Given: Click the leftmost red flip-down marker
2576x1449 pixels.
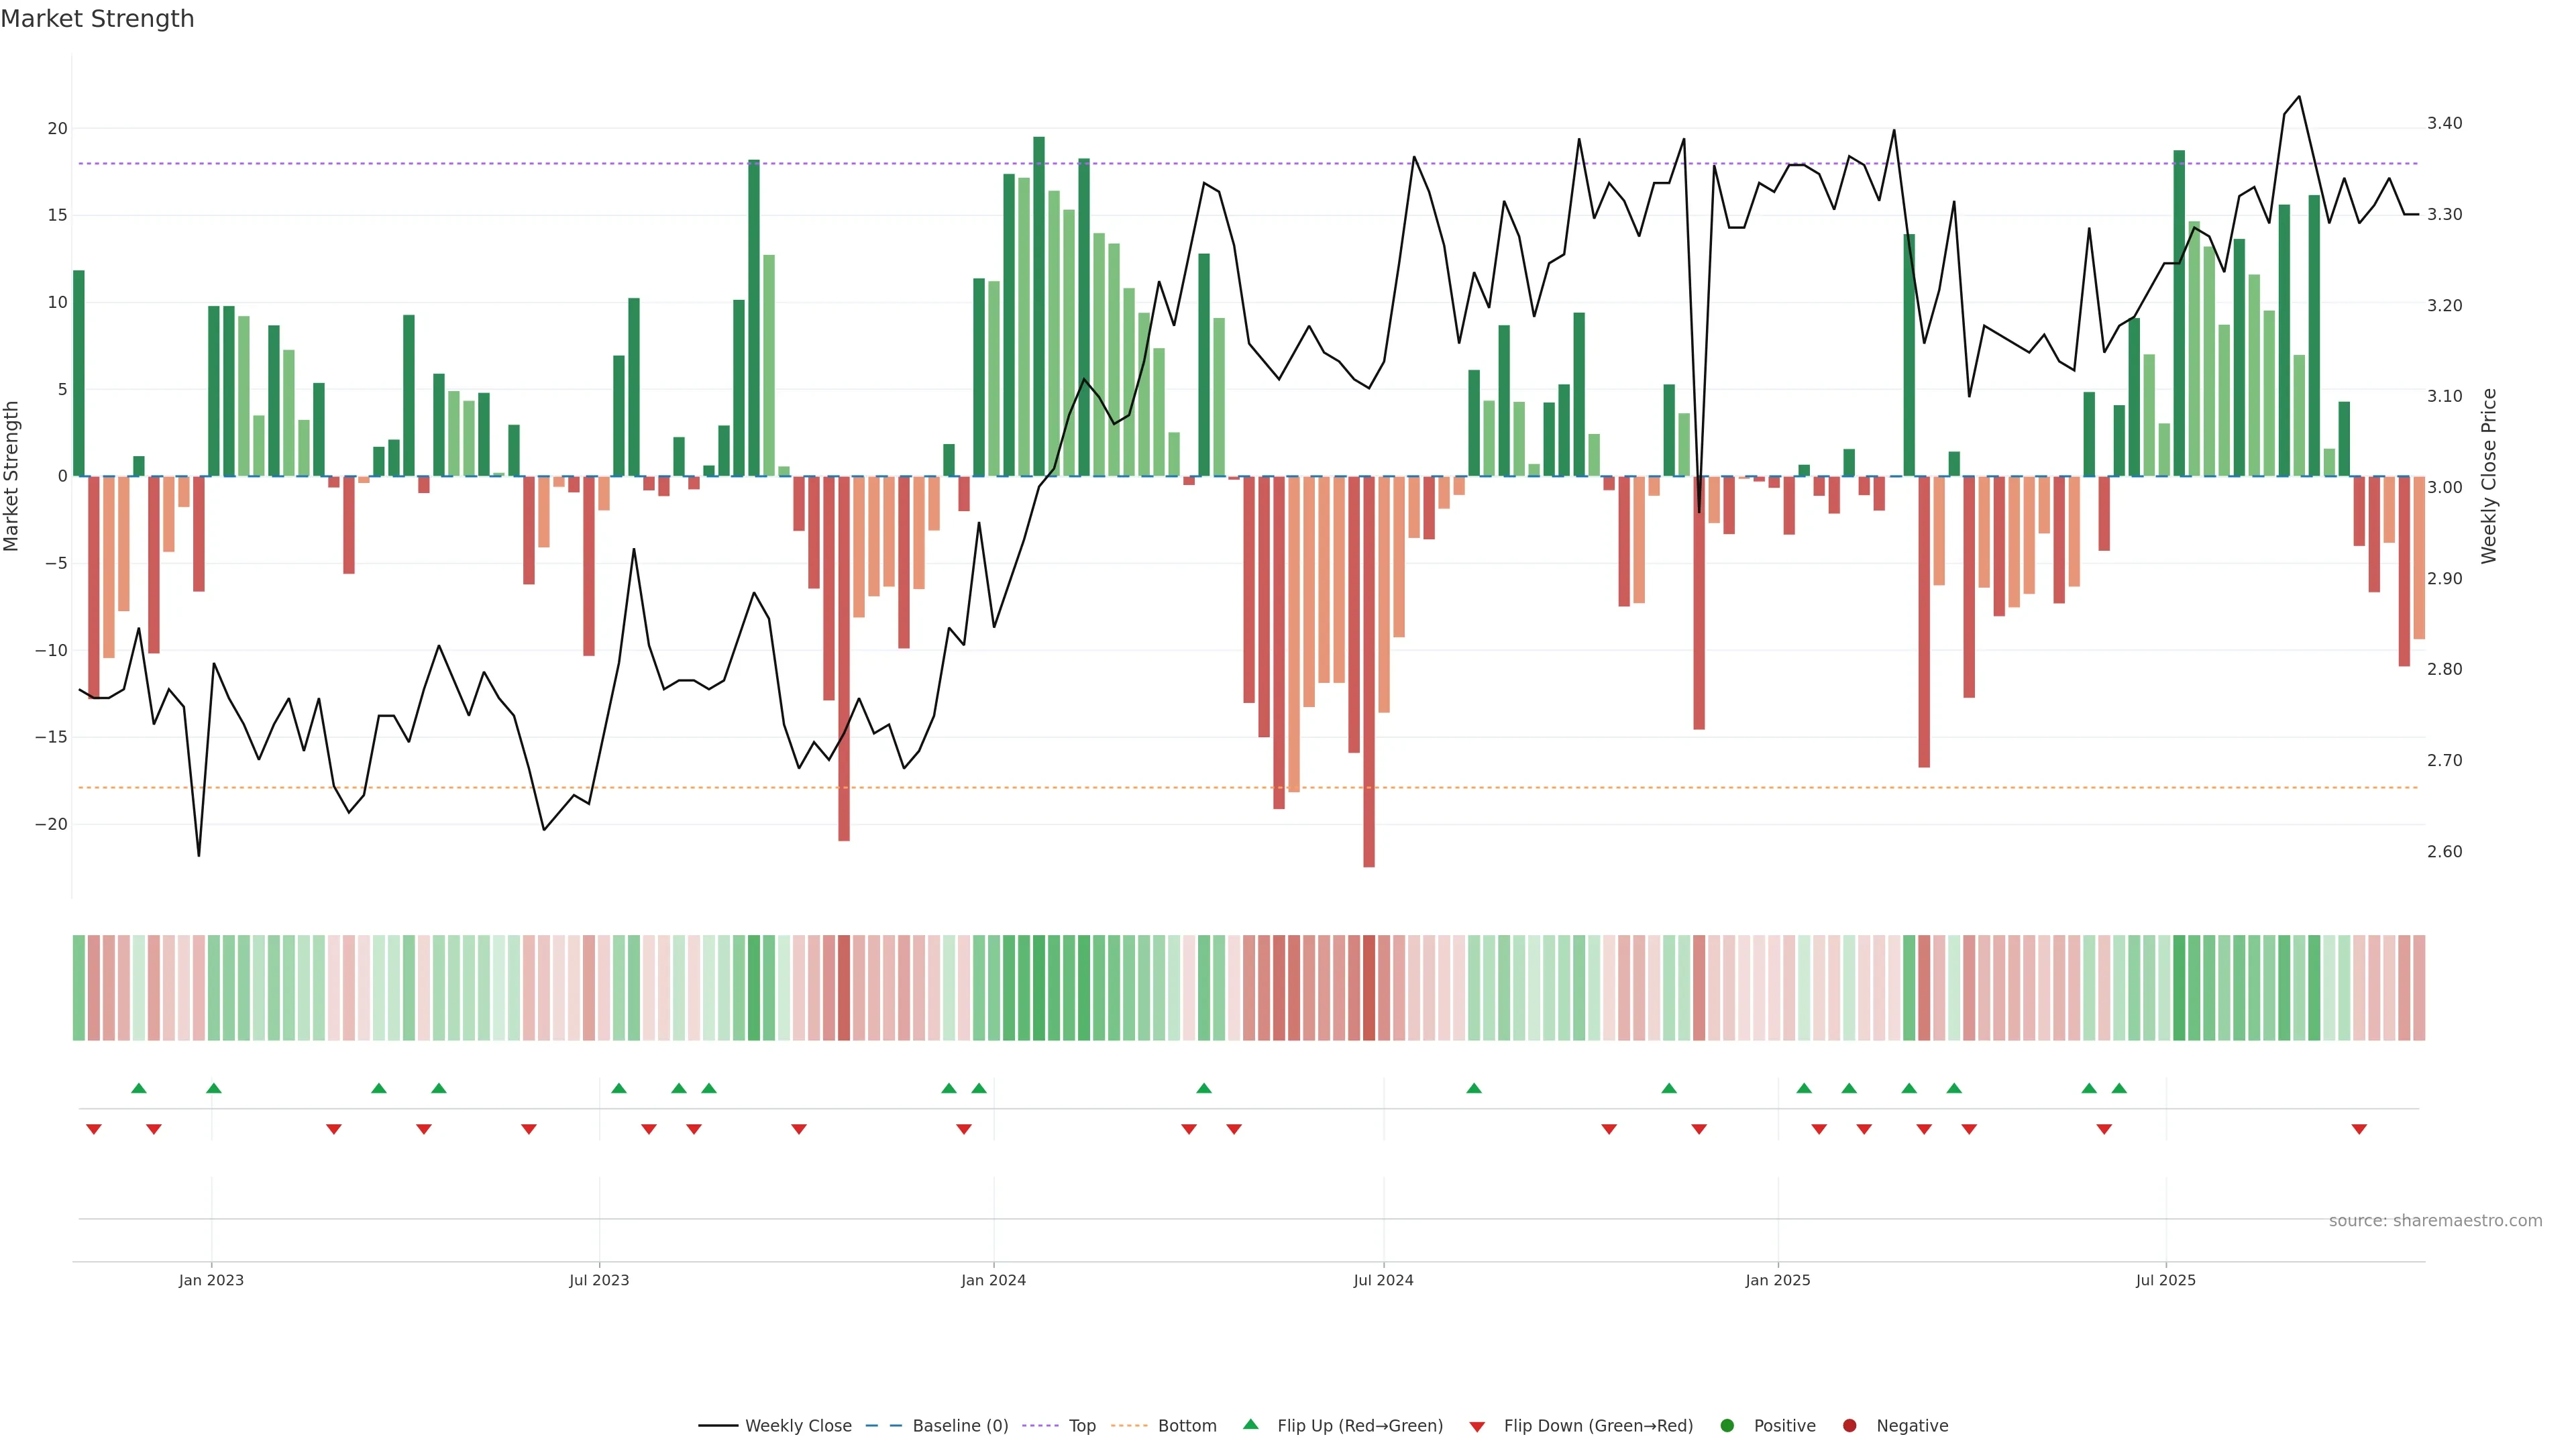Looking at the screenshot, I should coord(94,1129).
